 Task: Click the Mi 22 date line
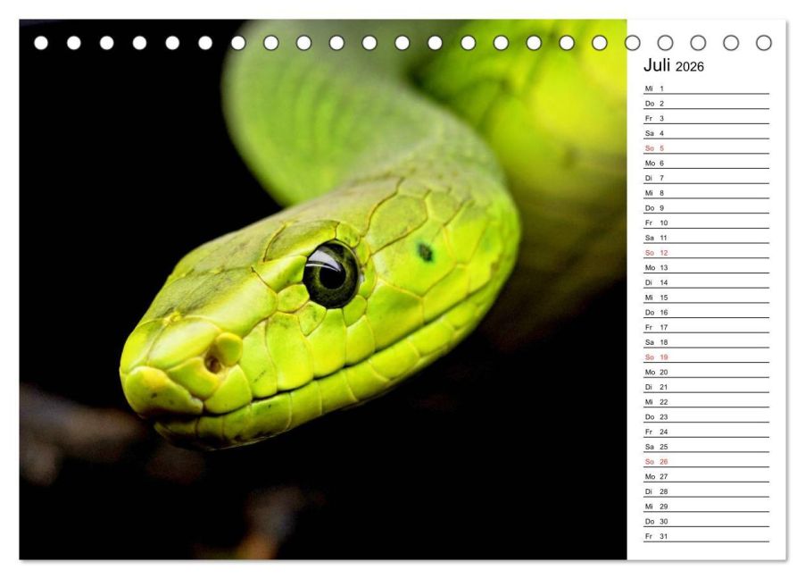705,402
